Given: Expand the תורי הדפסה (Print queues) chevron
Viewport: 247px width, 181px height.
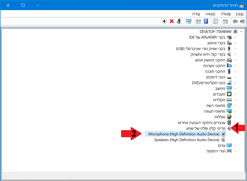Looking at the screenshot, I should 235,151.
